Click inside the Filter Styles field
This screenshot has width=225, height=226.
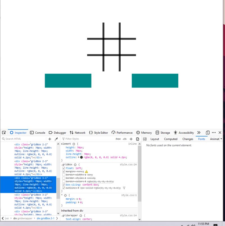(x=84, y=138)
